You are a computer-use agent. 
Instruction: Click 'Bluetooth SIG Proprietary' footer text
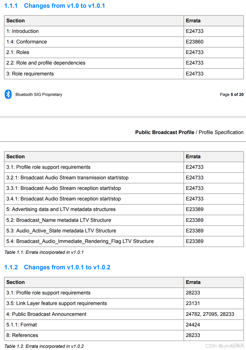(39, 94)
